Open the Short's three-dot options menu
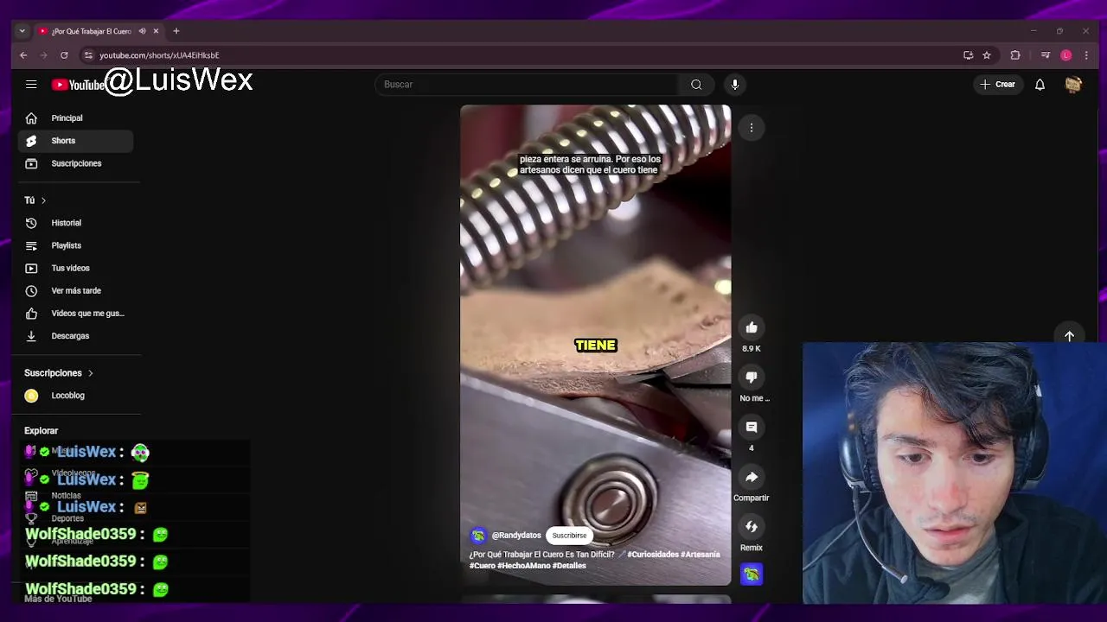This screenshot has height=622, width=1107. (752, 128)
